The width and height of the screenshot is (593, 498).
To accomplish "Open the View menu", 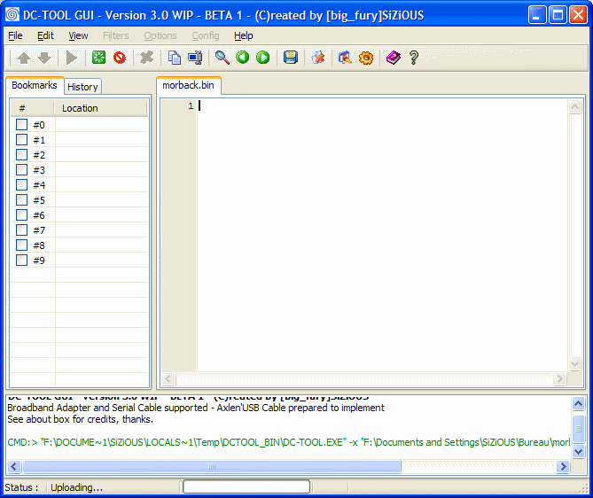I will (78, 35).
